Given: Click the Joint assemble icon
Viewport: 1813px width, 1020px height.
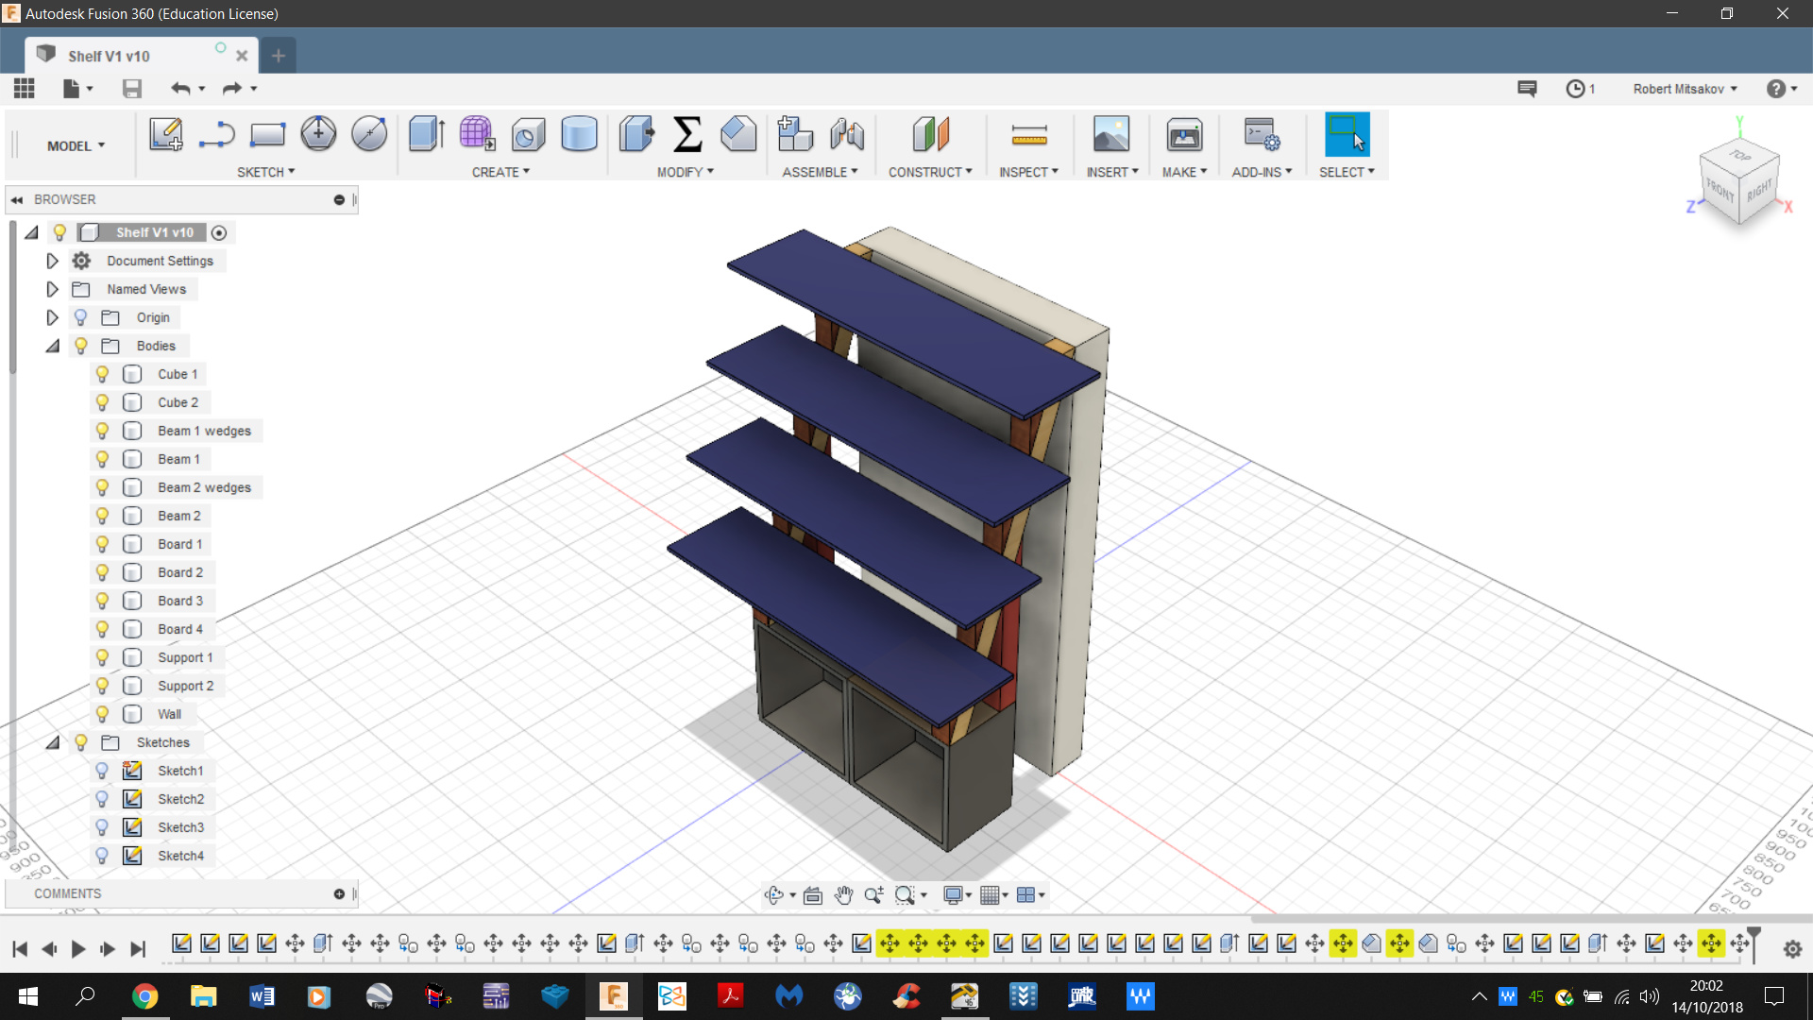Looking at the screenshot, I should tap(847, 134).
